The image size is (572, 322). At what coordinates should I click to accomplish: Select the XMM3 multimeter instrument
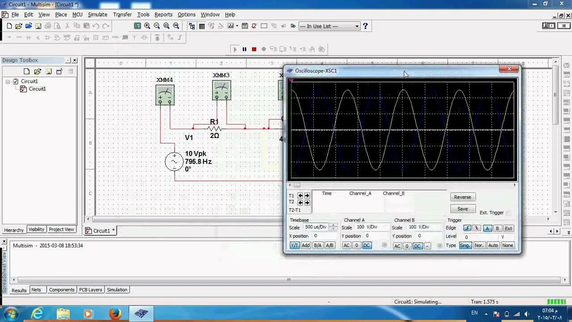point(222,90)
